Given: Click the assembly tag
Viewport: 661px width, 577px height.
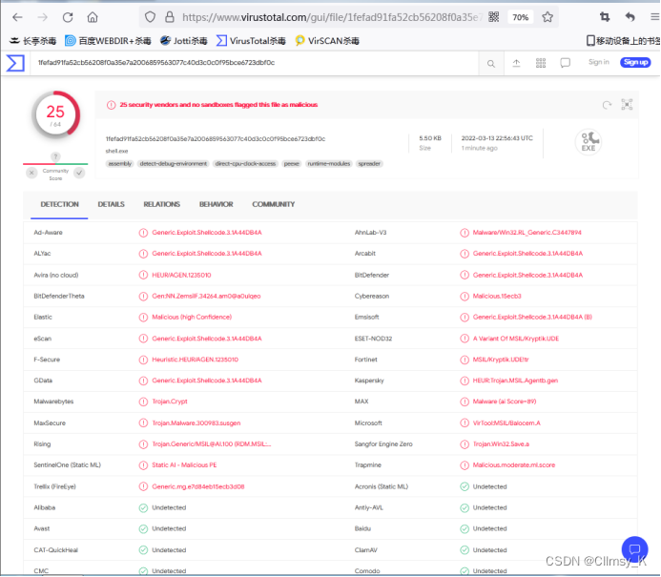Looking at the screenshot, I should pyautogui.click(x=120, y=164).
